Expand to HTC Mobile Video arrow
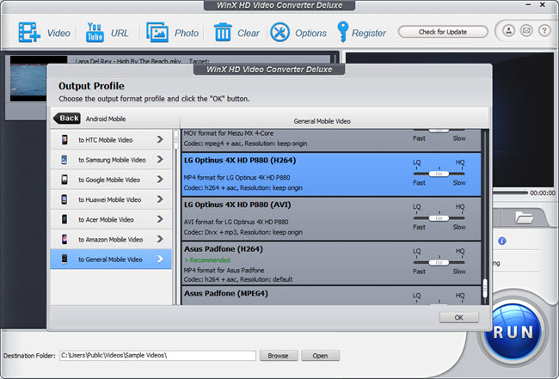The width and height of the screenshot is (559, 379). pyautogui.click(x=160, y=139)
